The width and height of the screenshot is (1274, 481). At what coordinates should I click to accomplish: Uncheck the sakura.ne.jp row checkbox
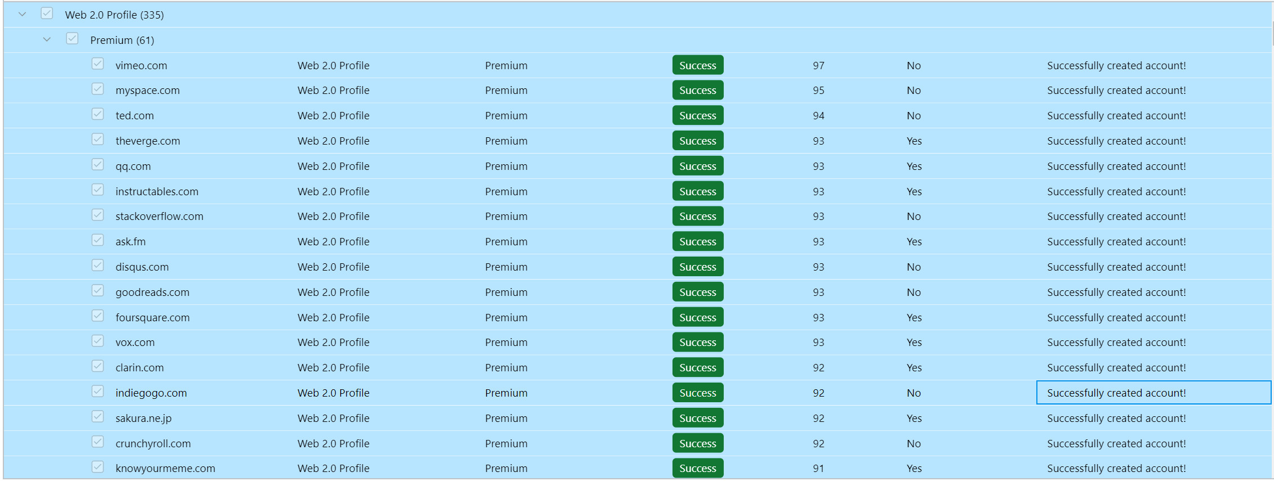point(97,417)
